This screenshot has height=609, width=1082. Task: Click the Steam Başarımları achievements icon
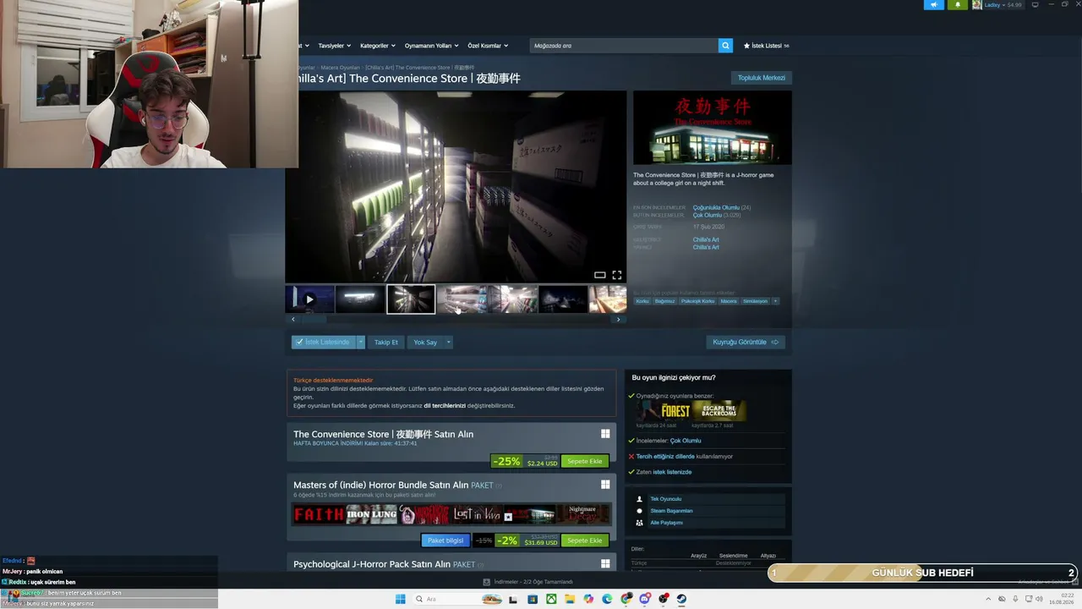point(639,511)
